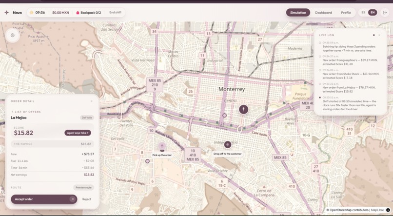
Task: Switch language to ES
Action: coord(363,13)
